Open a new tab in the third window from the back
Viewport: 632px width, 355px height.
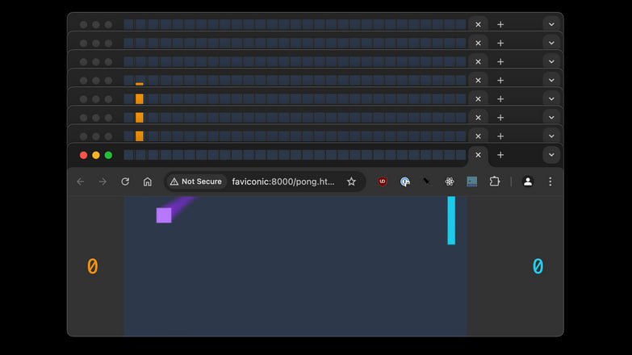pos(500,61)
